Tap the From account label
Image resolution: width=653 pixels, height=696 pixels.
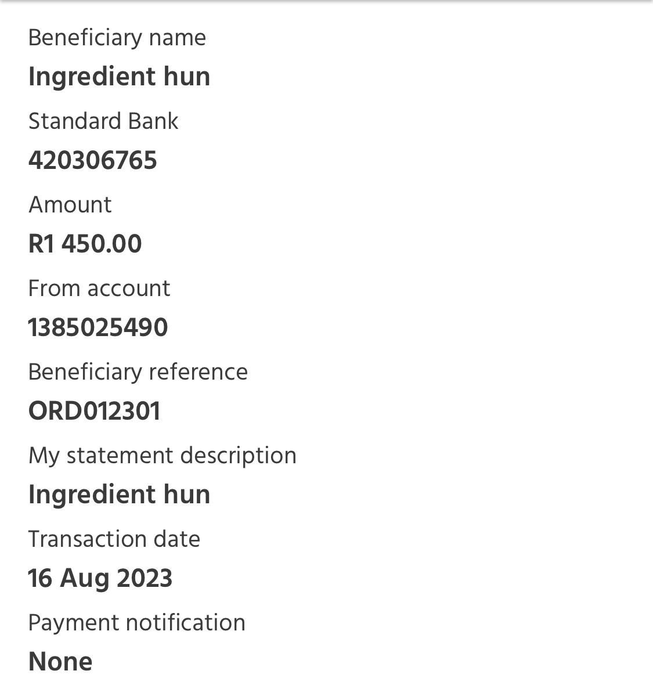pyautogui.click(x=99, y=289)
